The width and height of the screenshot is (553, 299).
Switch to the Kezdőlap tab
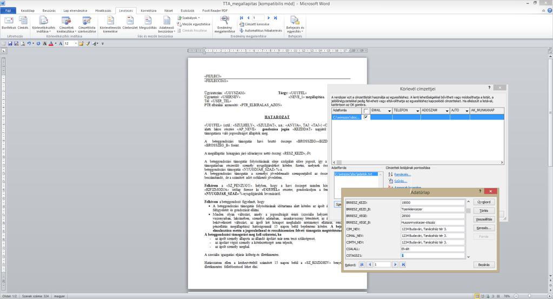pos(28,11)
